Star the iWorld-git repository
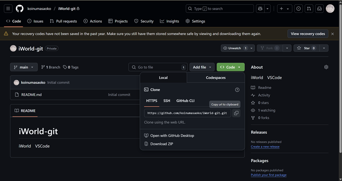 306,48
